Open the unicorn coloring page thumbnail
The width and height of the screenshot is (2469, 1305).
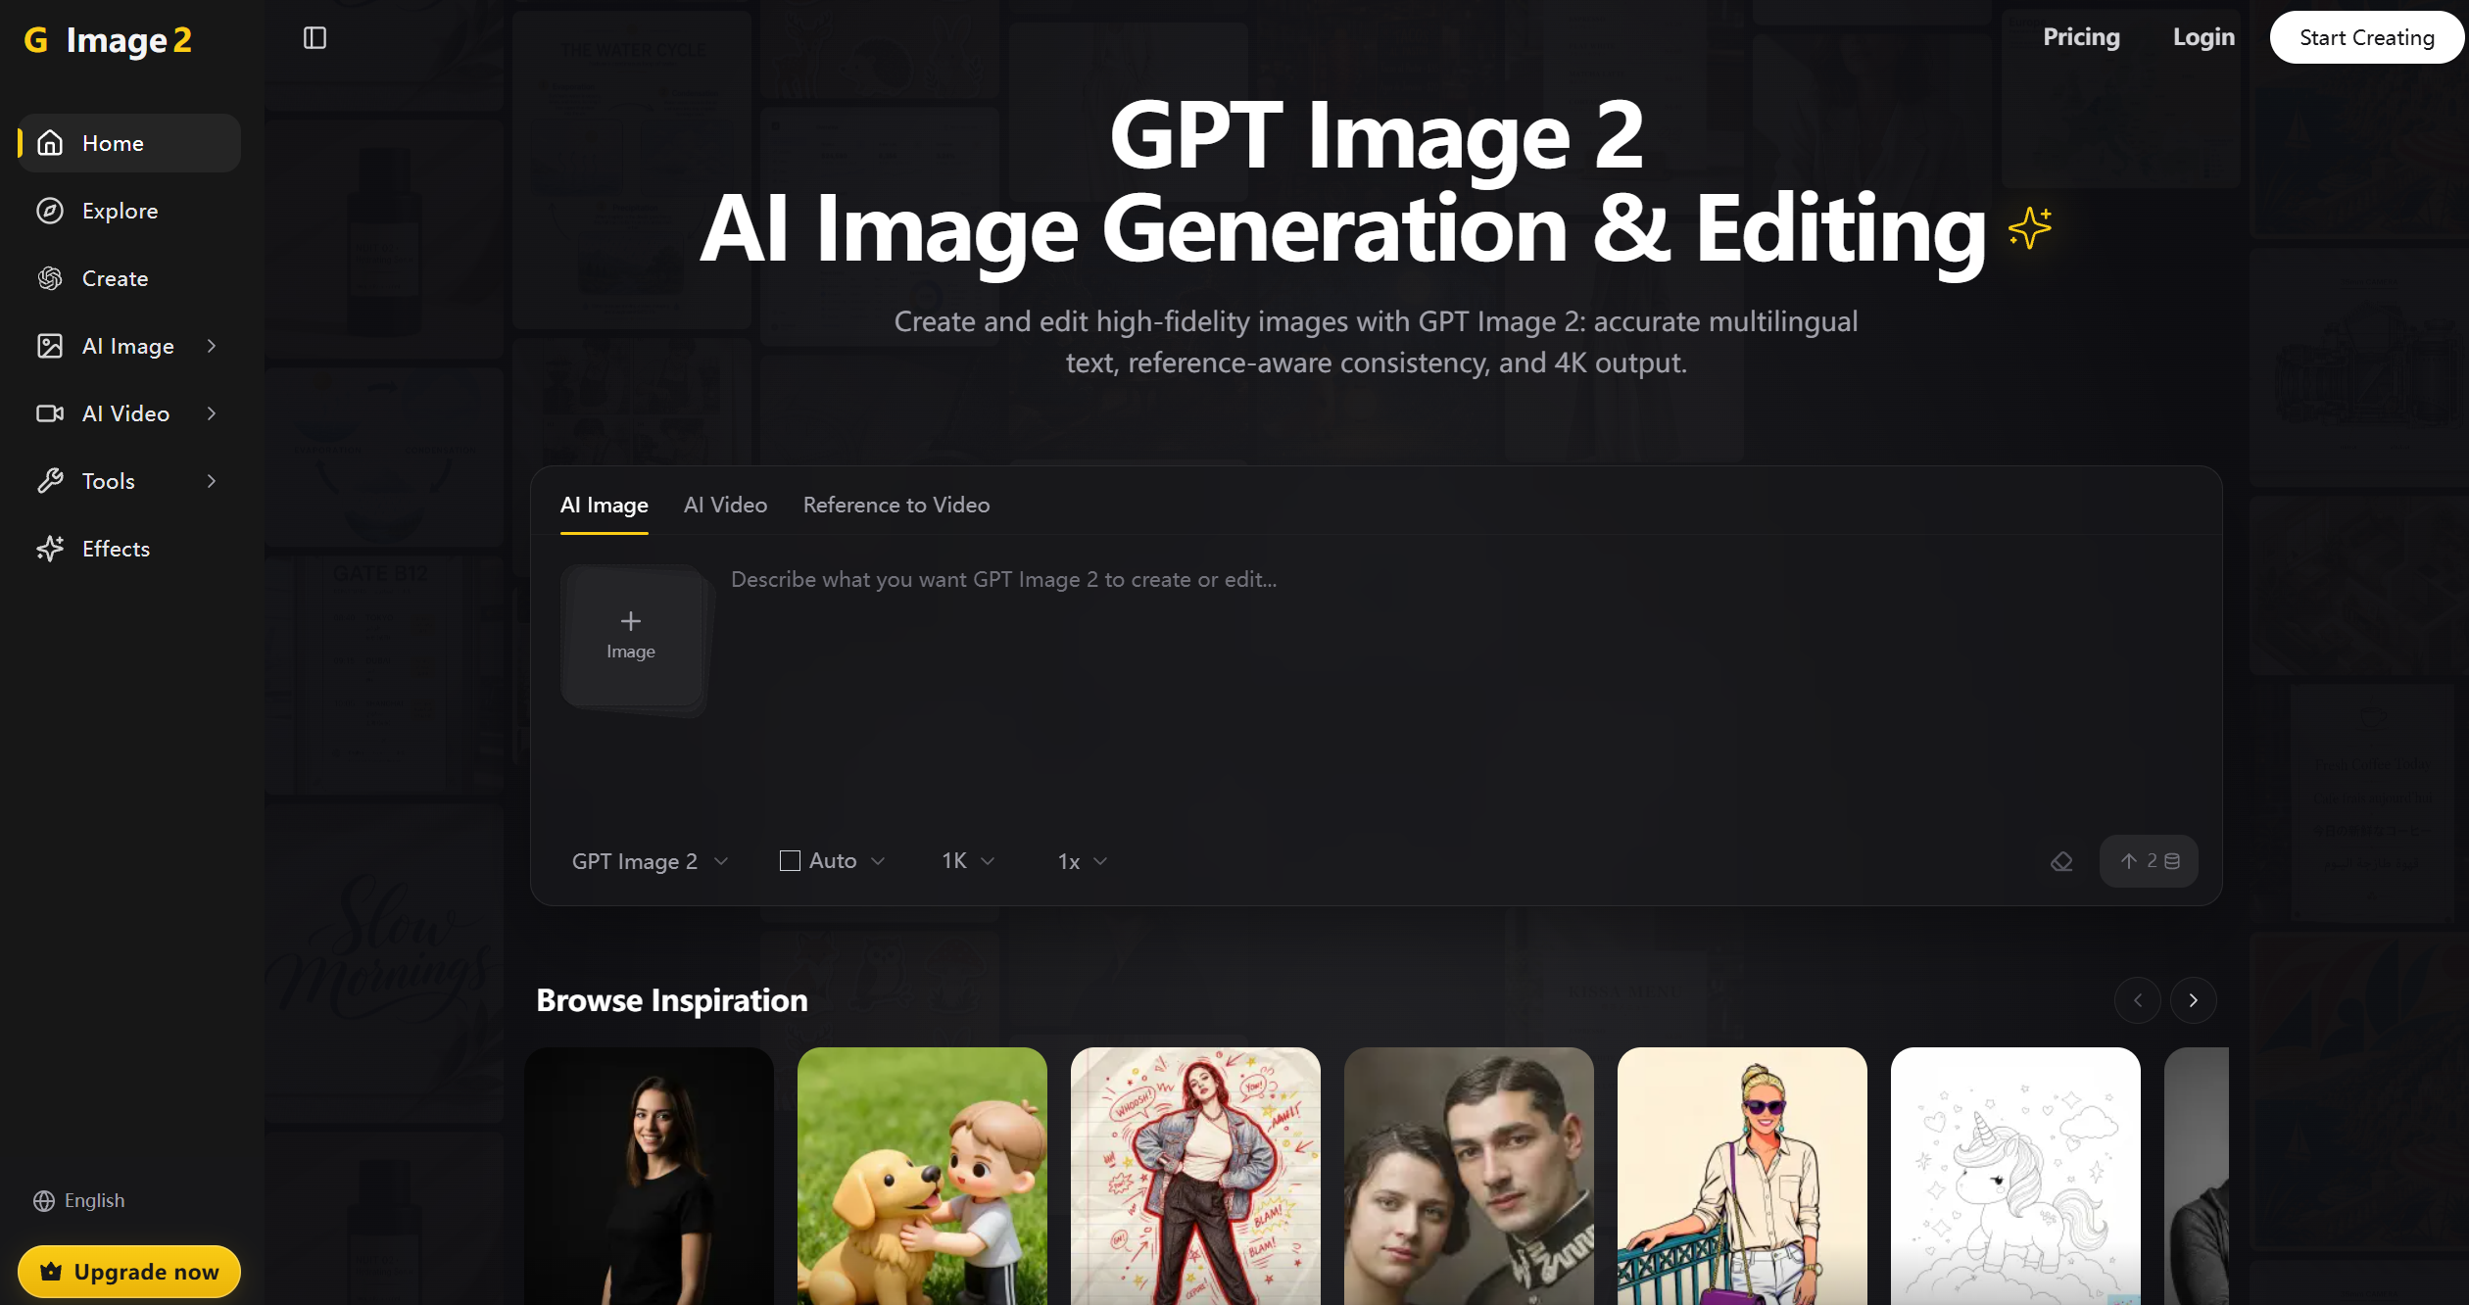pos(2015,1176)
